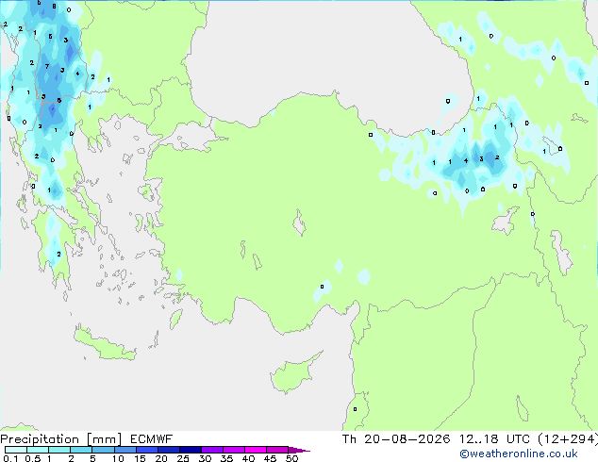Click the '12..18 UTC' time range text

(x=494, y=439)
